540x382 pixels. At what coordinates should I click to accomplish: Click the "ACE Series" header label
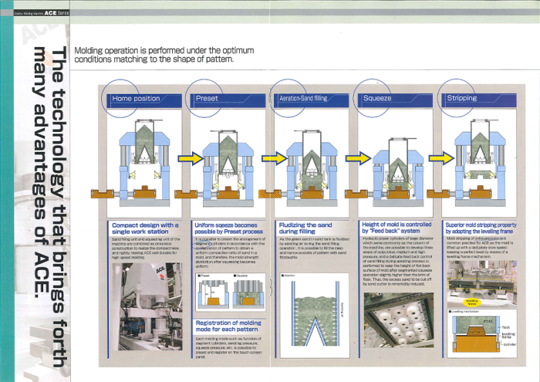pyautogui.click(x=56, y=13)
